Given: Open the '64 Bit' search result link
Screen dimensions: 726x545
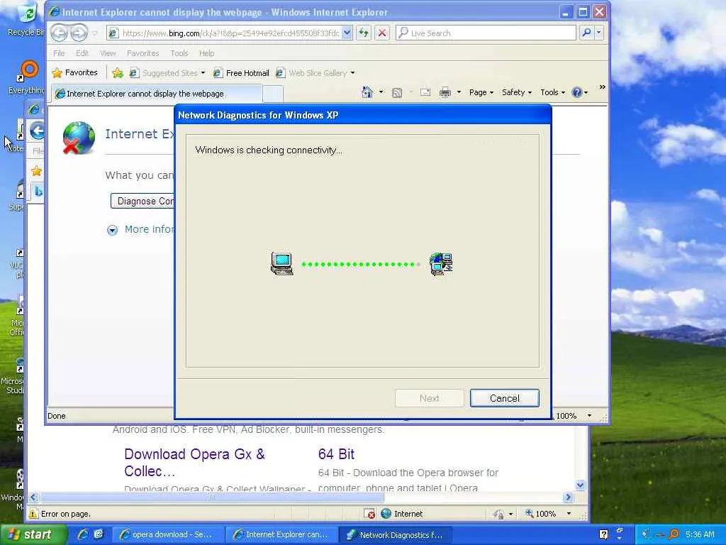Looking at the screenshot, I should coord(336,454).
